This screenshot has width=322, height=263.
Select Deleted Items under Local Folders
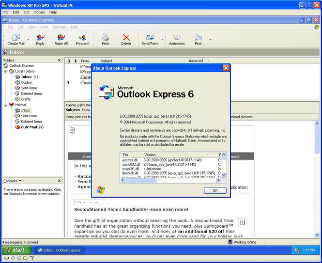31,93
